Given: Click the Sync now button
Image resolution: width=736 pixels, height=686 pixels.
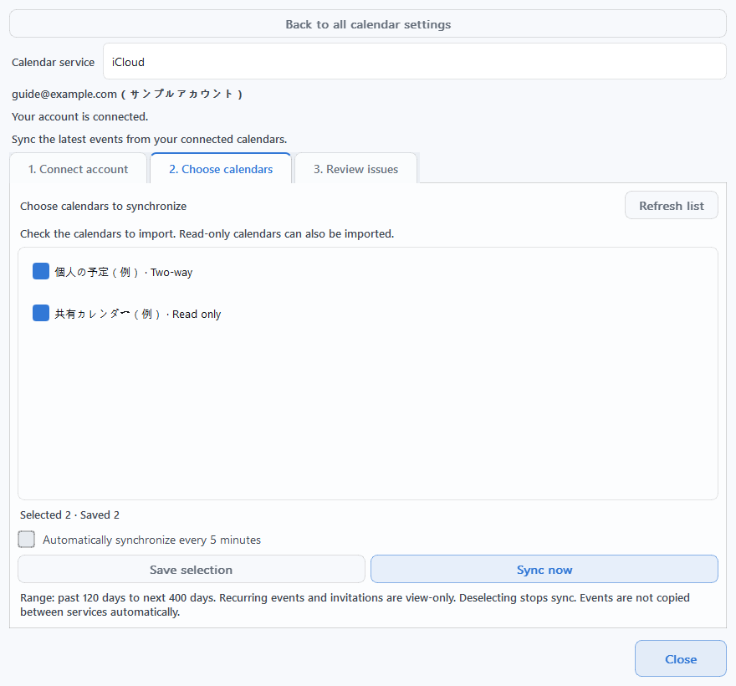Looking at the screenshot, I should 544,570.
